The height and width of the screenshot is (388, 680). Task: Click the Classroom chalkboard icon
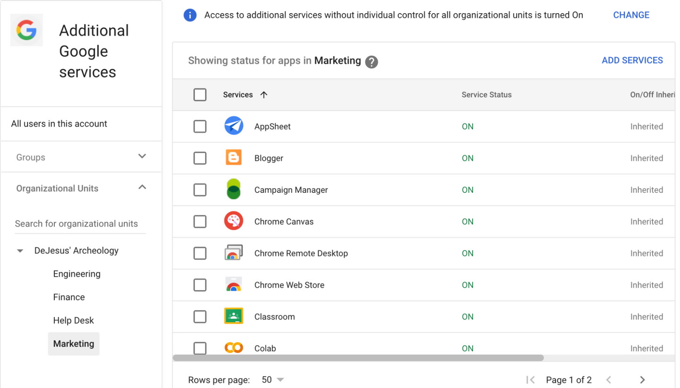(233, 316)
